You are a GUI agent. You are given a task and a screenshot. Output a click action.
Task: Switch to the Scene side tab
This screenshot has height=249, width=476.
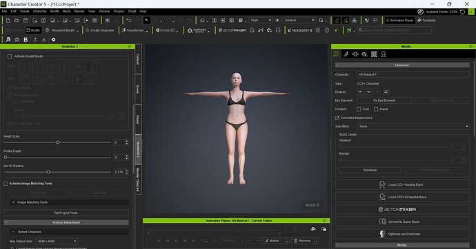click(x=138, y=89)
